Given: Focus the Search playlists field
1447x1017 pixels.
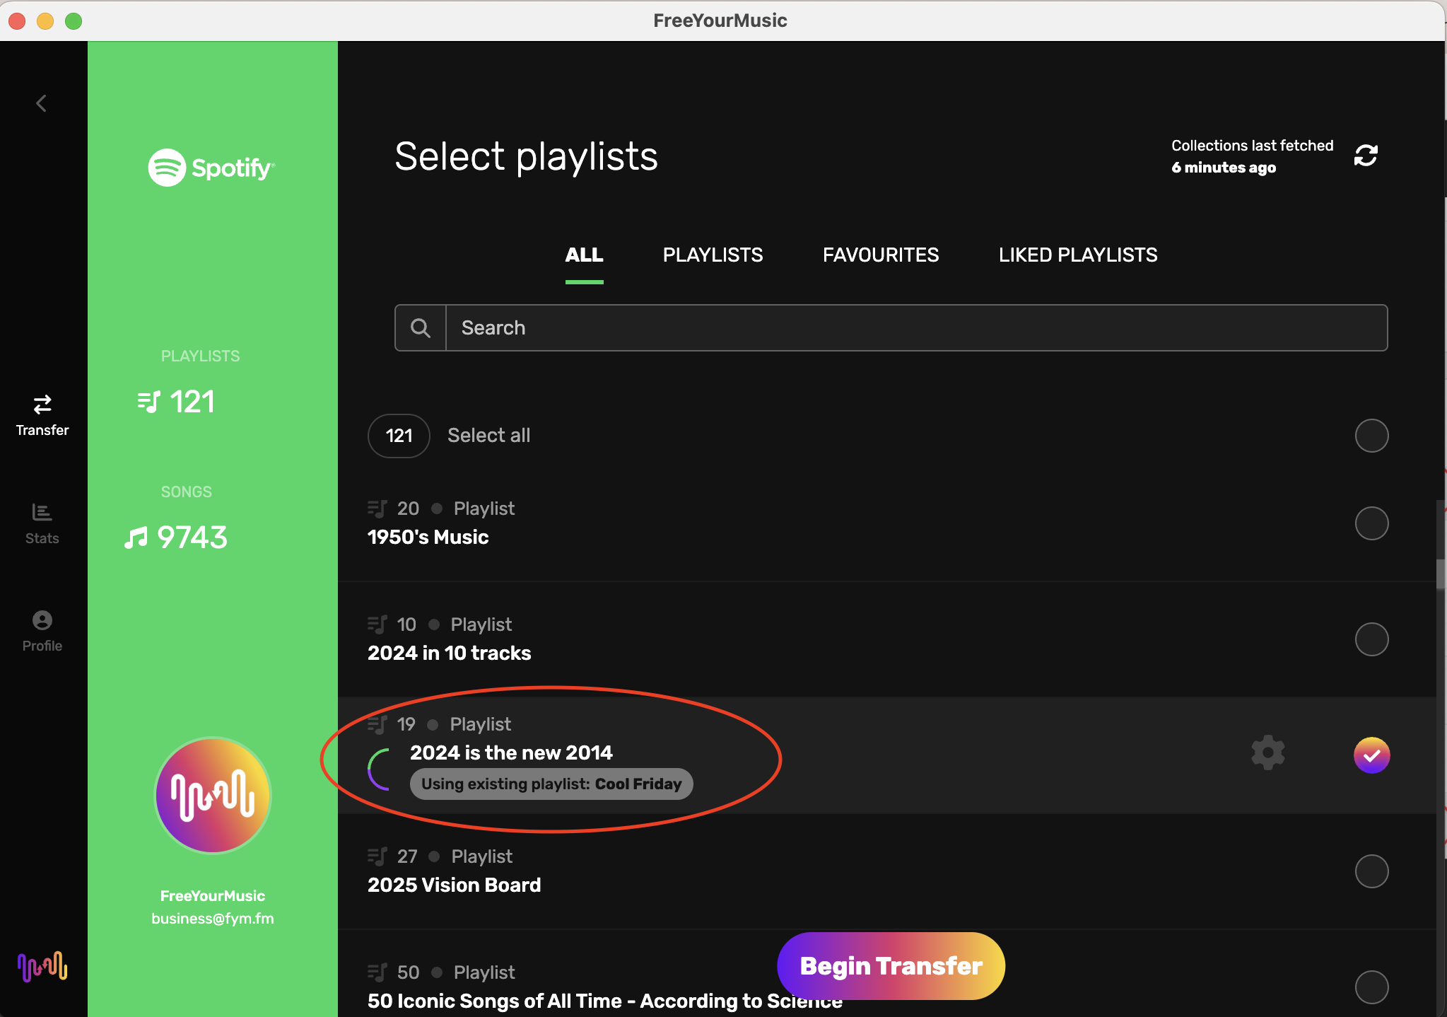Looking at the screenshot, I should pyautogui.click(x=915, y=328).
